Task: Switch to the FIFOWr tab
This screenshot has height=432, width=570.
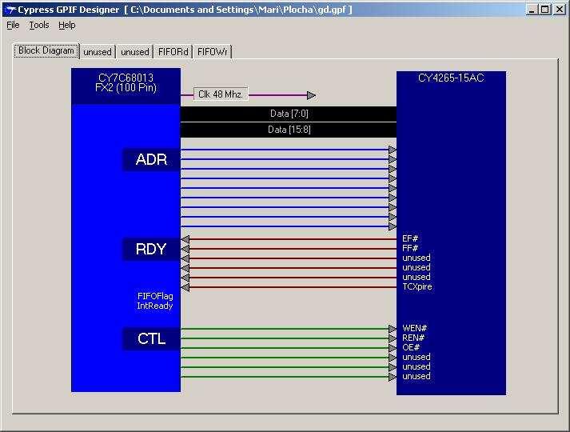Action: click(x=213, y=52)
